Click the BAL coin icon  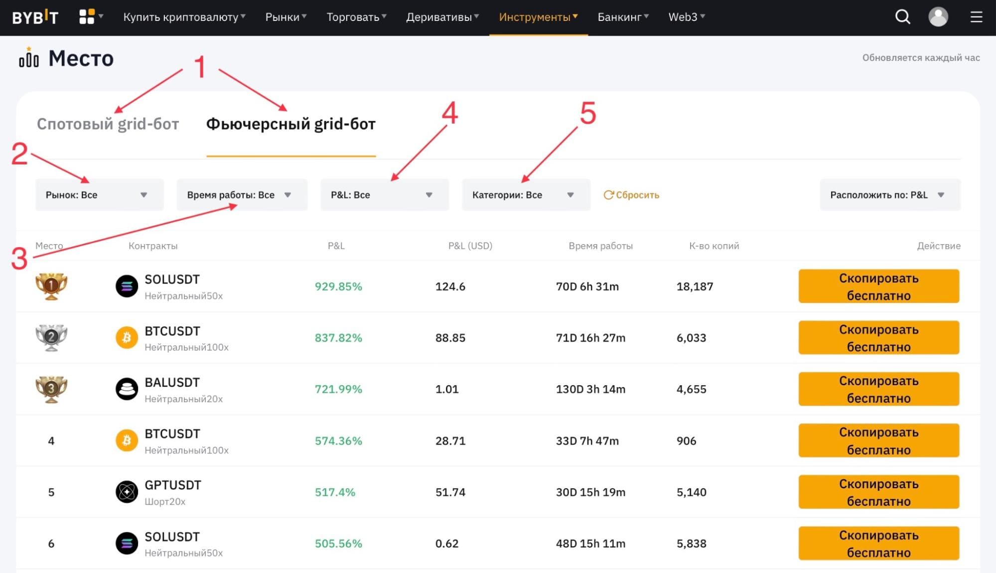point(127,389)
